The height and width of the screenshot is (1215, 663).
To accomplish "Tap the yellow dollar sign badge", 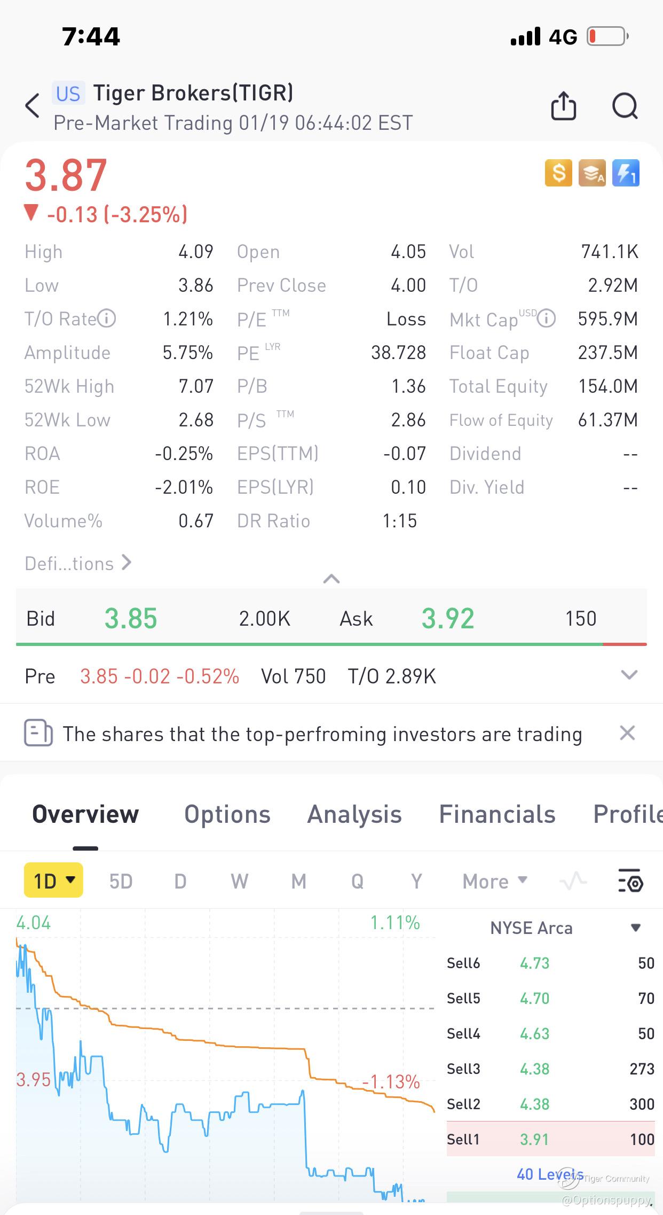I will [x=558, y=173].
